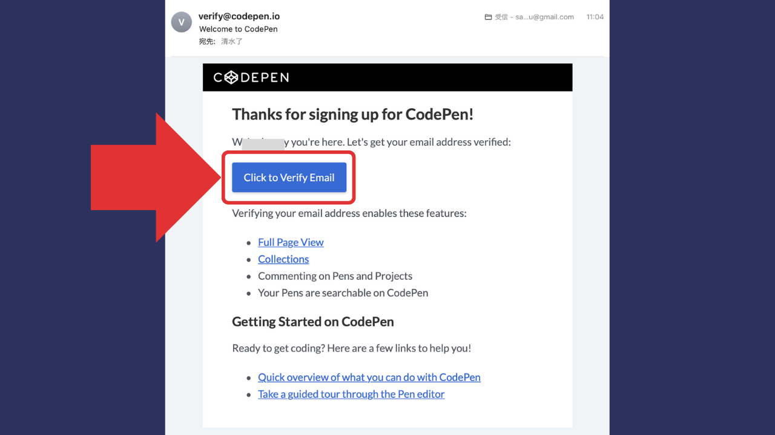775x435 pixels.
Task: Open the guided tour of Pen editor link
Action: coord(351,394)
